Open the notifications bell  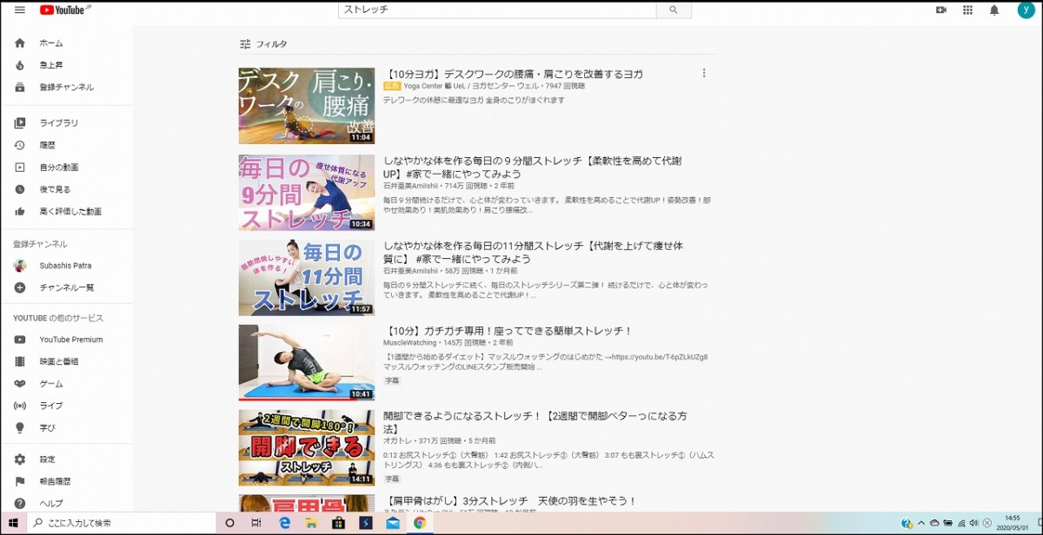[994, 10]
